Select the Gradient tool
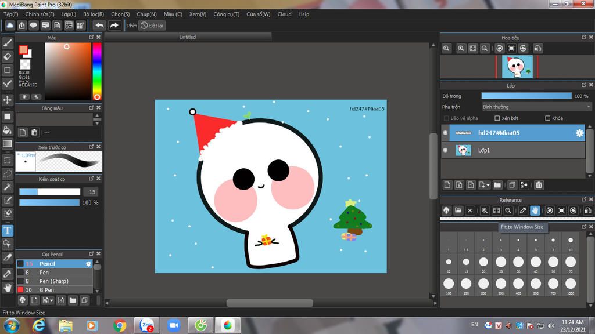Screen dimensions: 595x334 7,144
